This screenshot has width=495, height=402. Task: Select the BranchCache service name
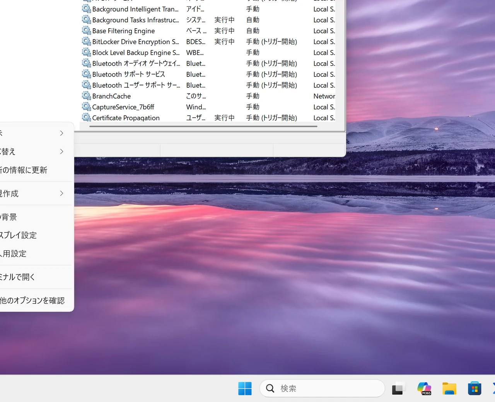111,96
